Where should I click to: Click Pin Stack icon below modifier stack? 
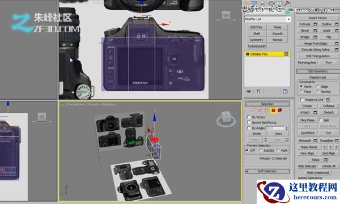pyautogui.click(x=249, y=91)
